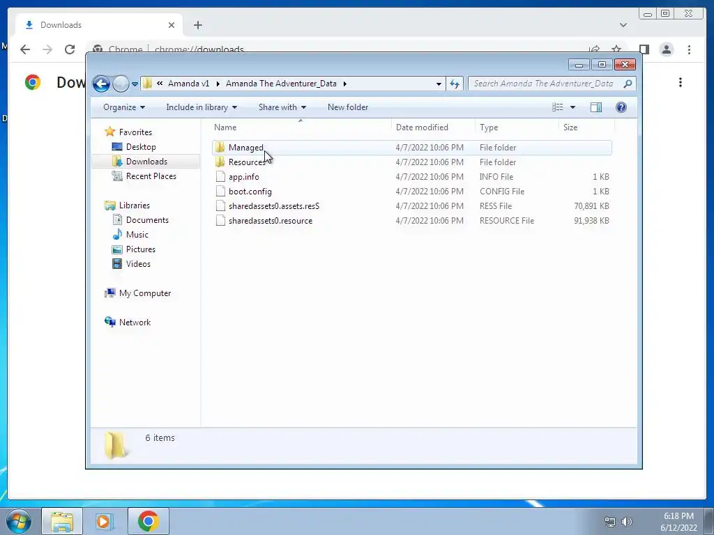
Task: Open Desktop in Favorites
Action: (141, 147)
